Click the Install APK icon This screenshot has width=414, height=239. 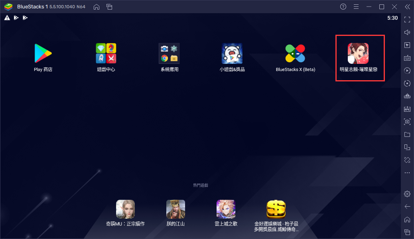(x=407, y=109)
